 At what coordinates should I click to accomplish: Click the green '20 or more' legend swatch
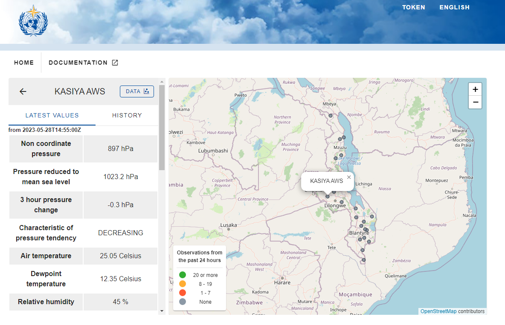(x=183, y=275)
